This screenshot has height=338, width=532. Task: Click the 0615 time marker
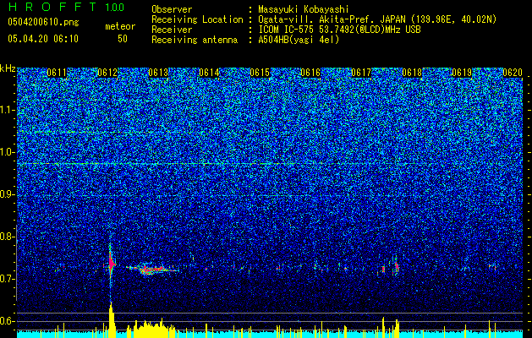click(x=260, y=73)
